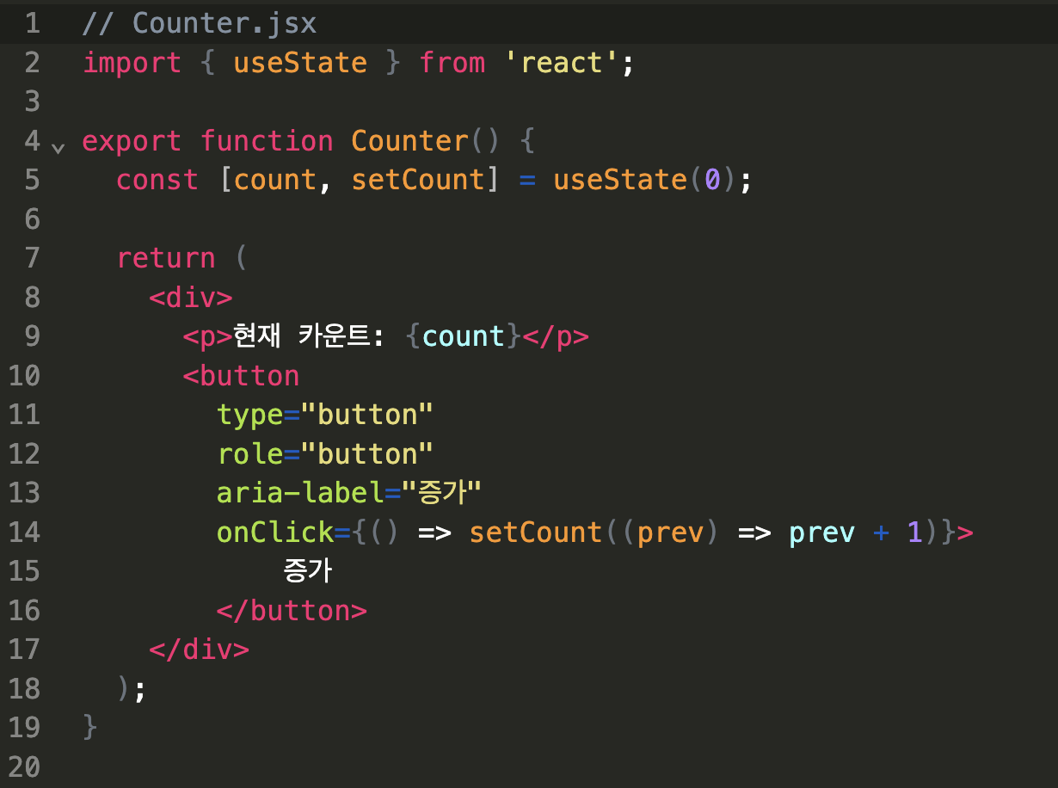The width and height of the screenshot is (1058, 788).
Task: Select line number 5 in the gutter
Action: click(x=32, y=180)
